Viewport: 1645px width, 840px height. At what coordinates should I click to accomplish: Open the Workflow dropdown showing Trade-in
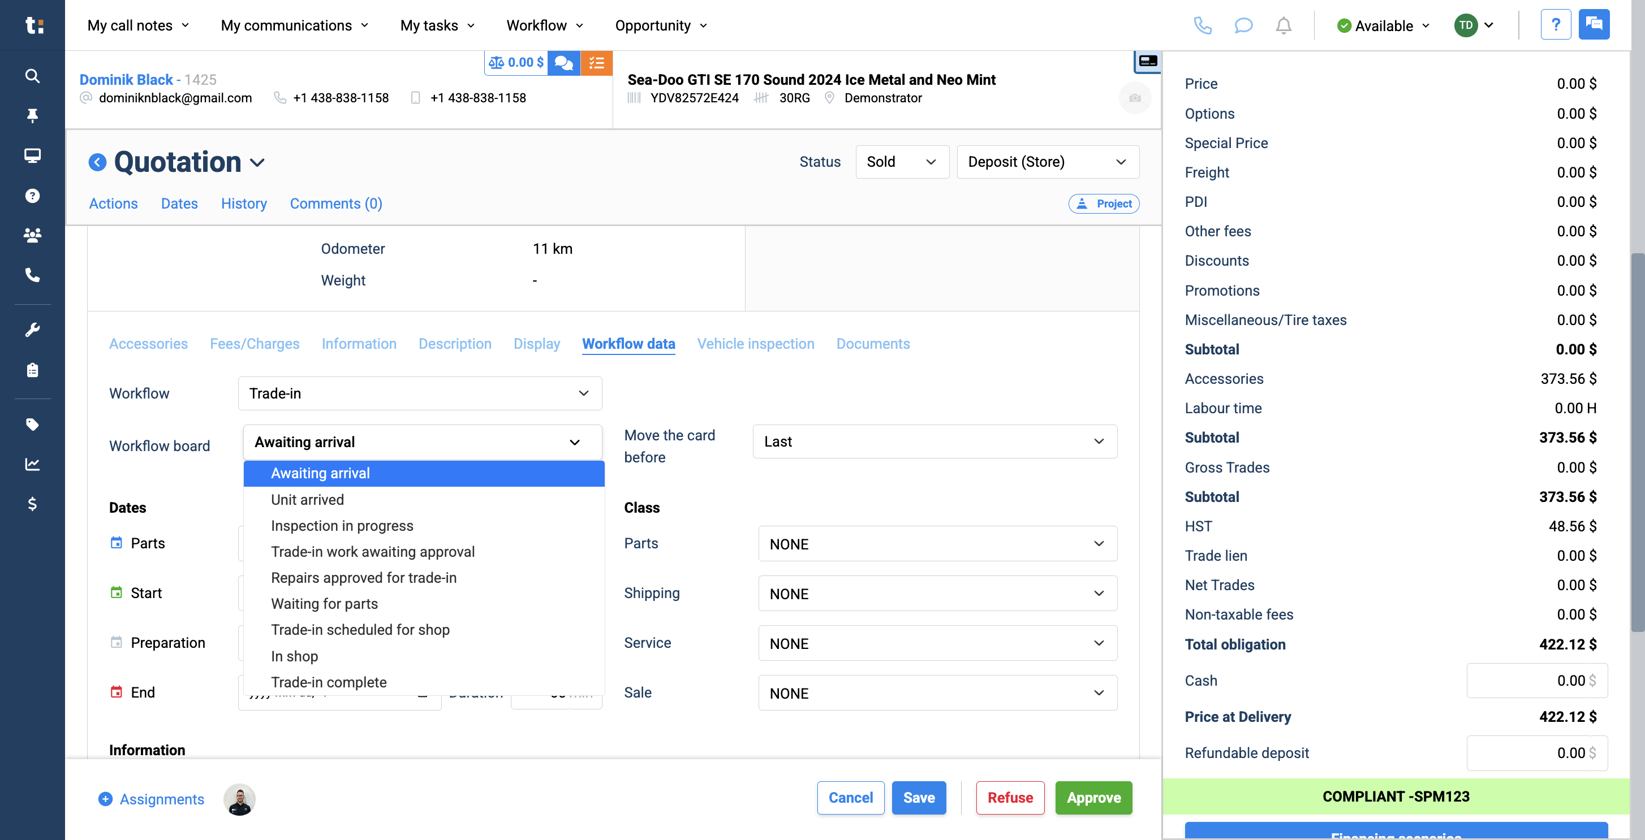[x=420, y=393]
